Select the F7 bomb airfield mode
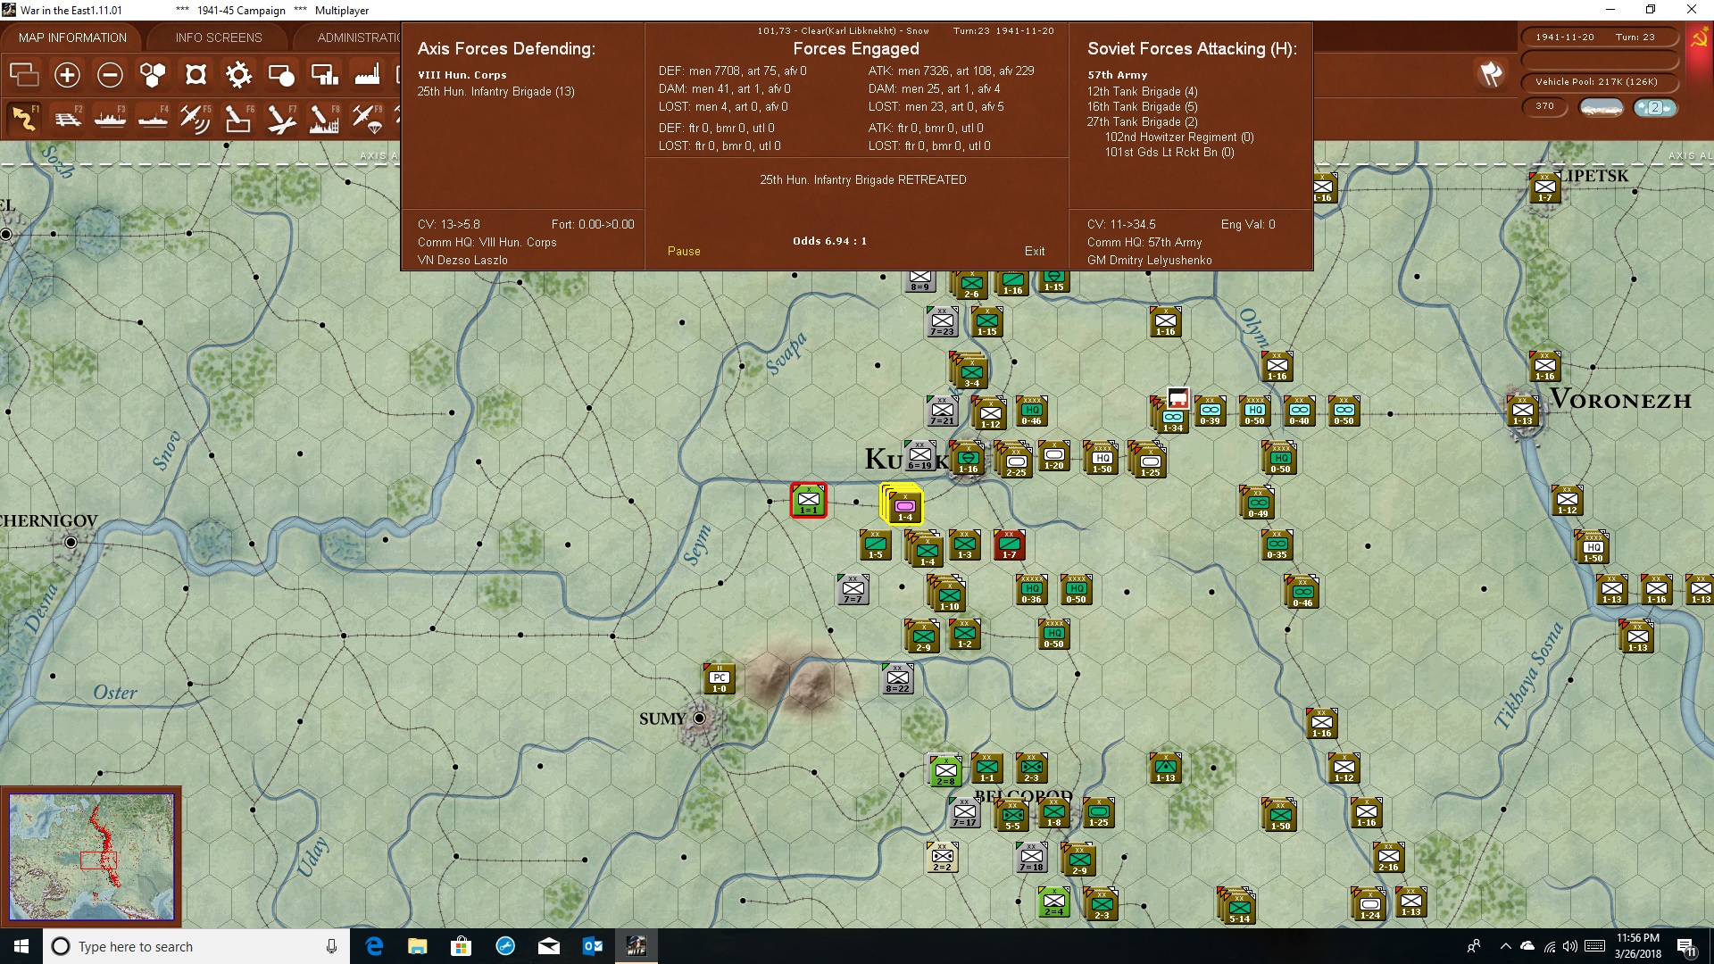Screen dimensions: 1714x964 (x=281, y=119)
